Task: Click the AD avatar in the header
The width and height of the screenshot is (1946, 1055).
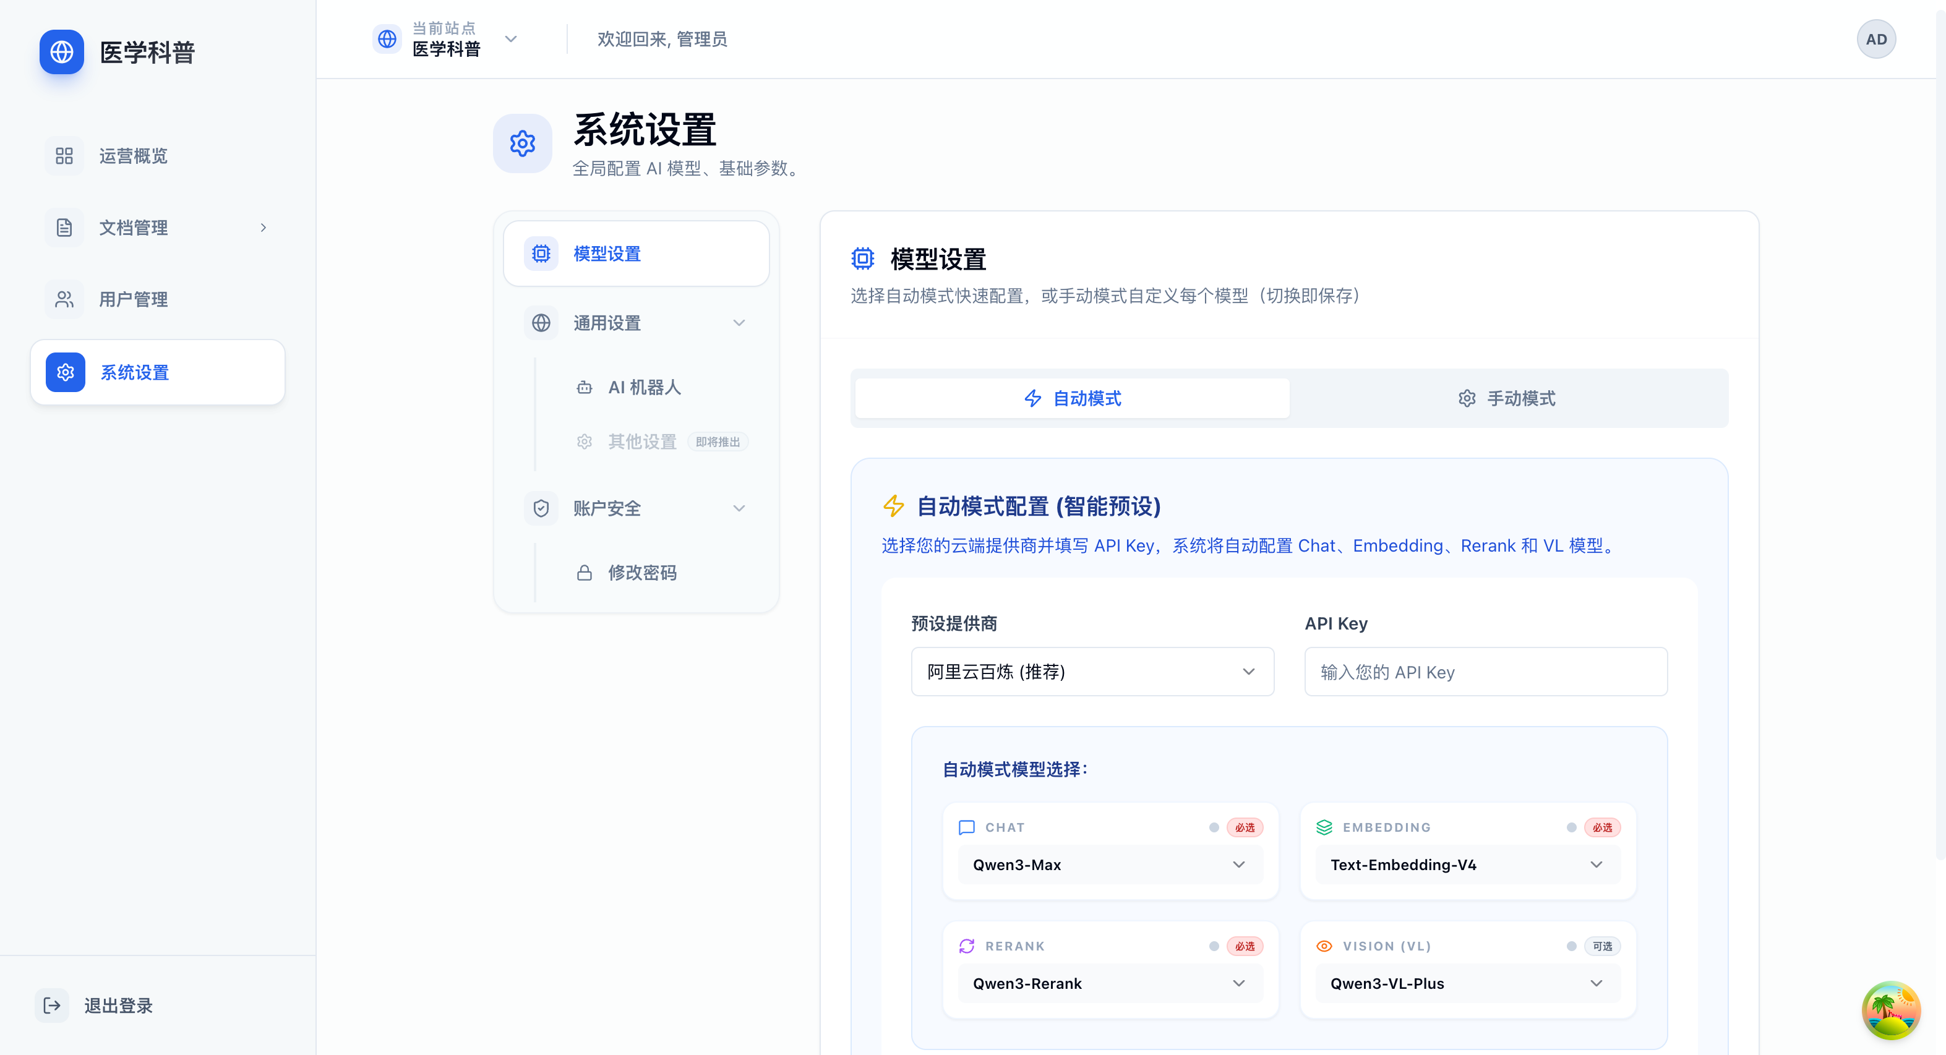Action: tap(1877, 38)
